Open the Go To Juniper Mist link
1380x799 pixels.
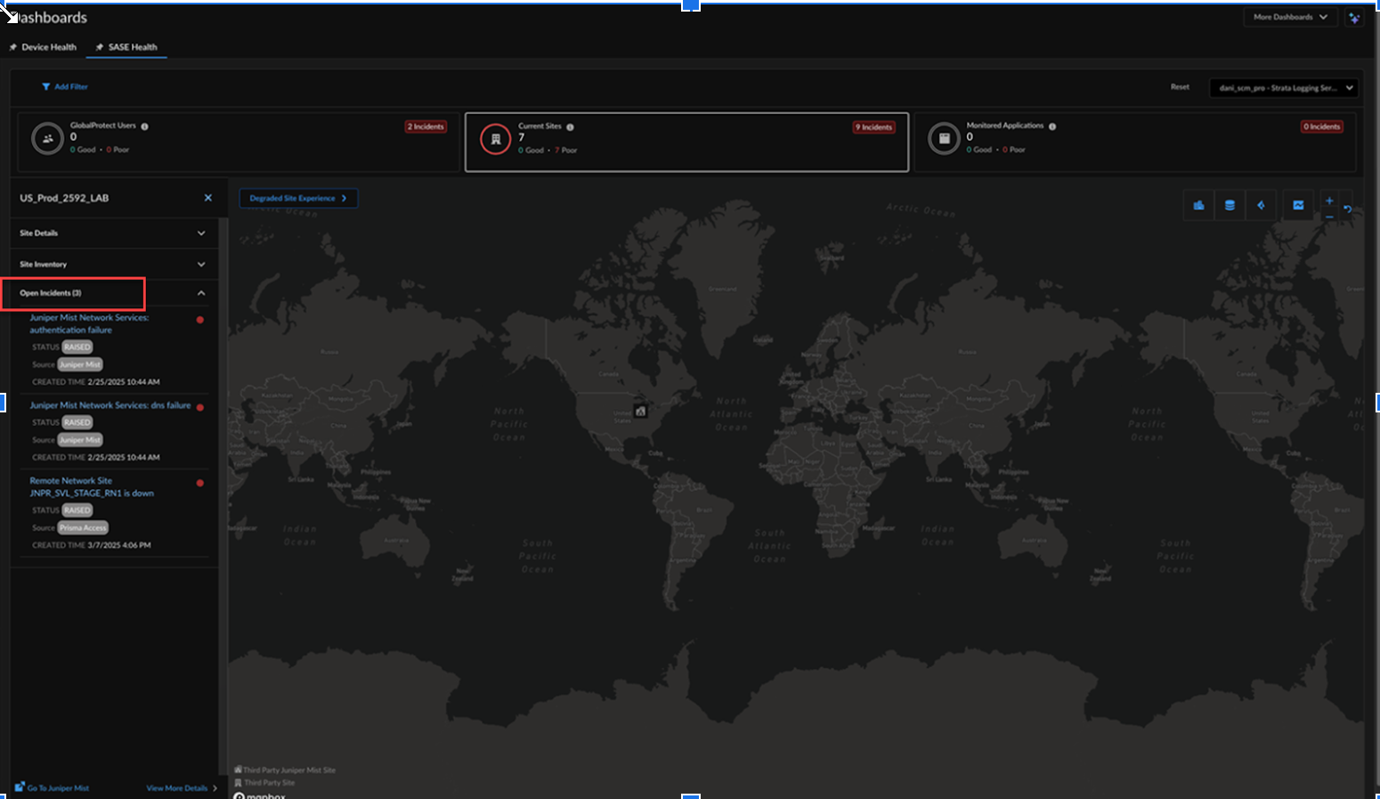point(57,788)
